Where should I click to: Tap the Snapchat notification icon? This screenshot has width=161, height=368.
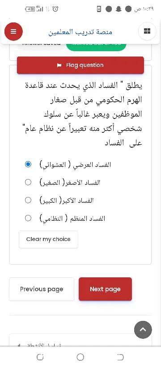[119, 9]
